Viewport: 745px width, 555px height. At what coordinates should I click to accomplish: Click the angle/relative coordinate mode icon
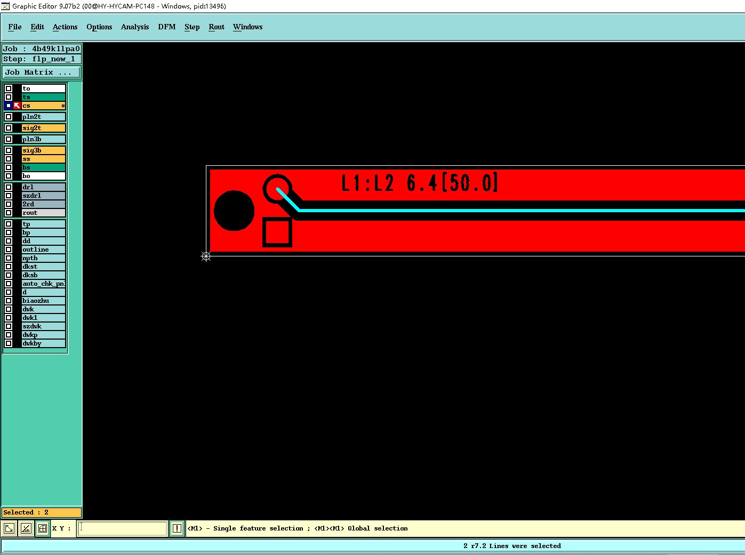(x=26, y=528)
